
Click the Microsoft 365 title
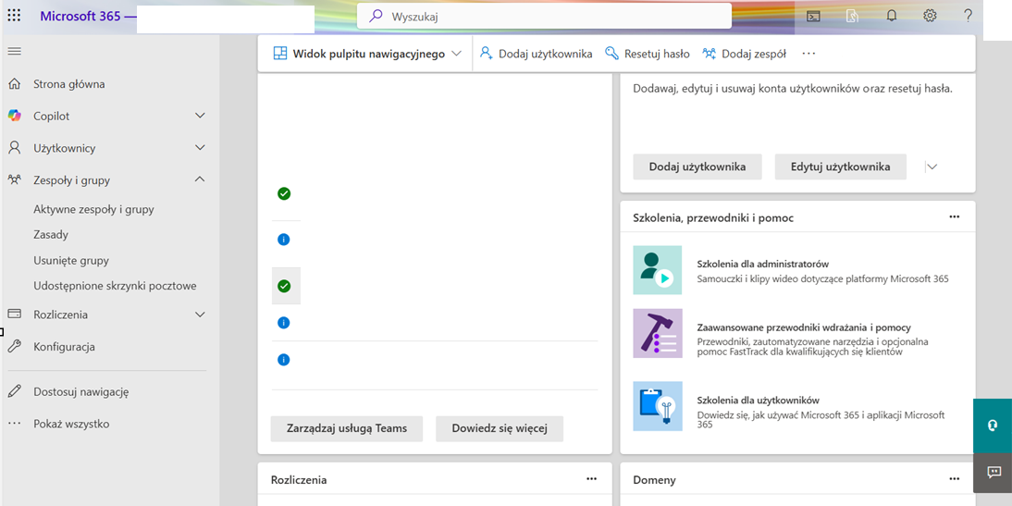point(80,16)
